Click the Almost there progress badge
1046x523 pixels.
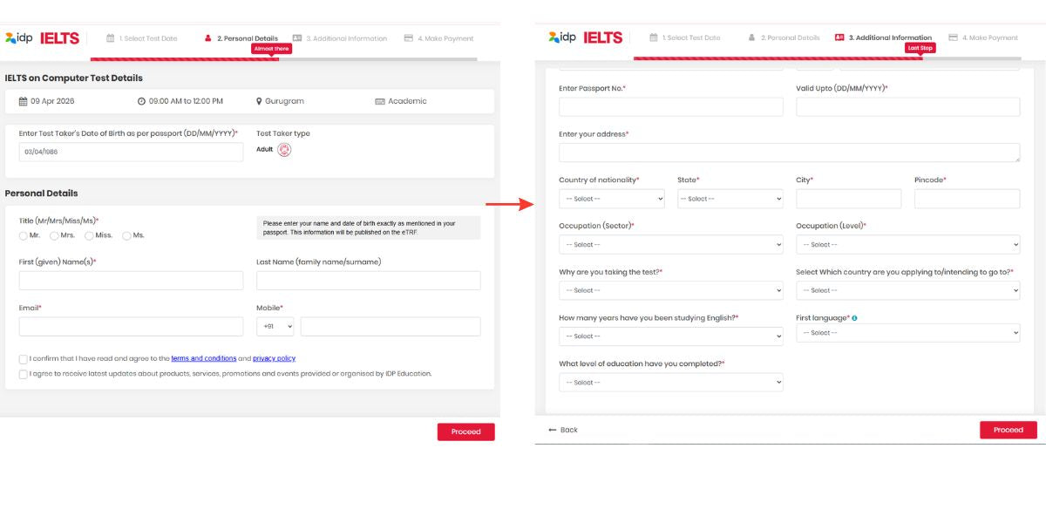click(x=271, y=49)
